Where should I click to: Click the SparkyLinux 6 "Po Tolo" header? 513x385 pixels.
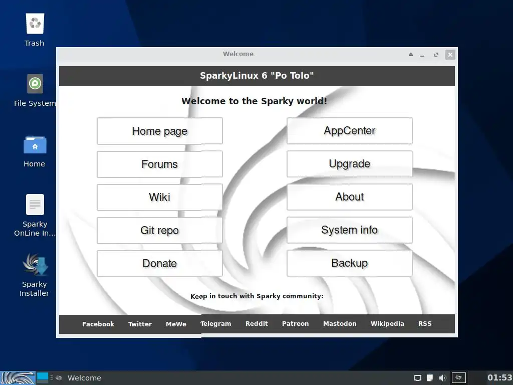pos(257,76)
